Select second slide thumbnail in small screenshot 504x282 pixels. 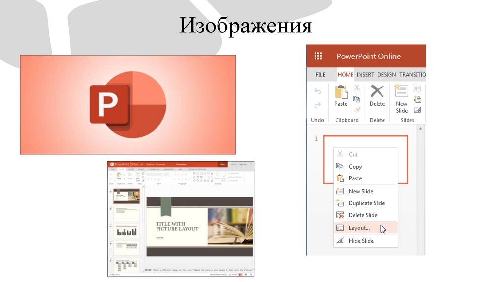click(126, 213)
